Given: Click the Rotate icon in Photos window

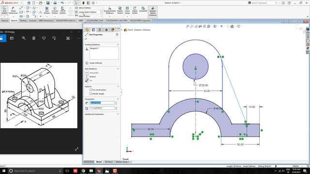Looking at the screenshot, I should coord(54,38).
